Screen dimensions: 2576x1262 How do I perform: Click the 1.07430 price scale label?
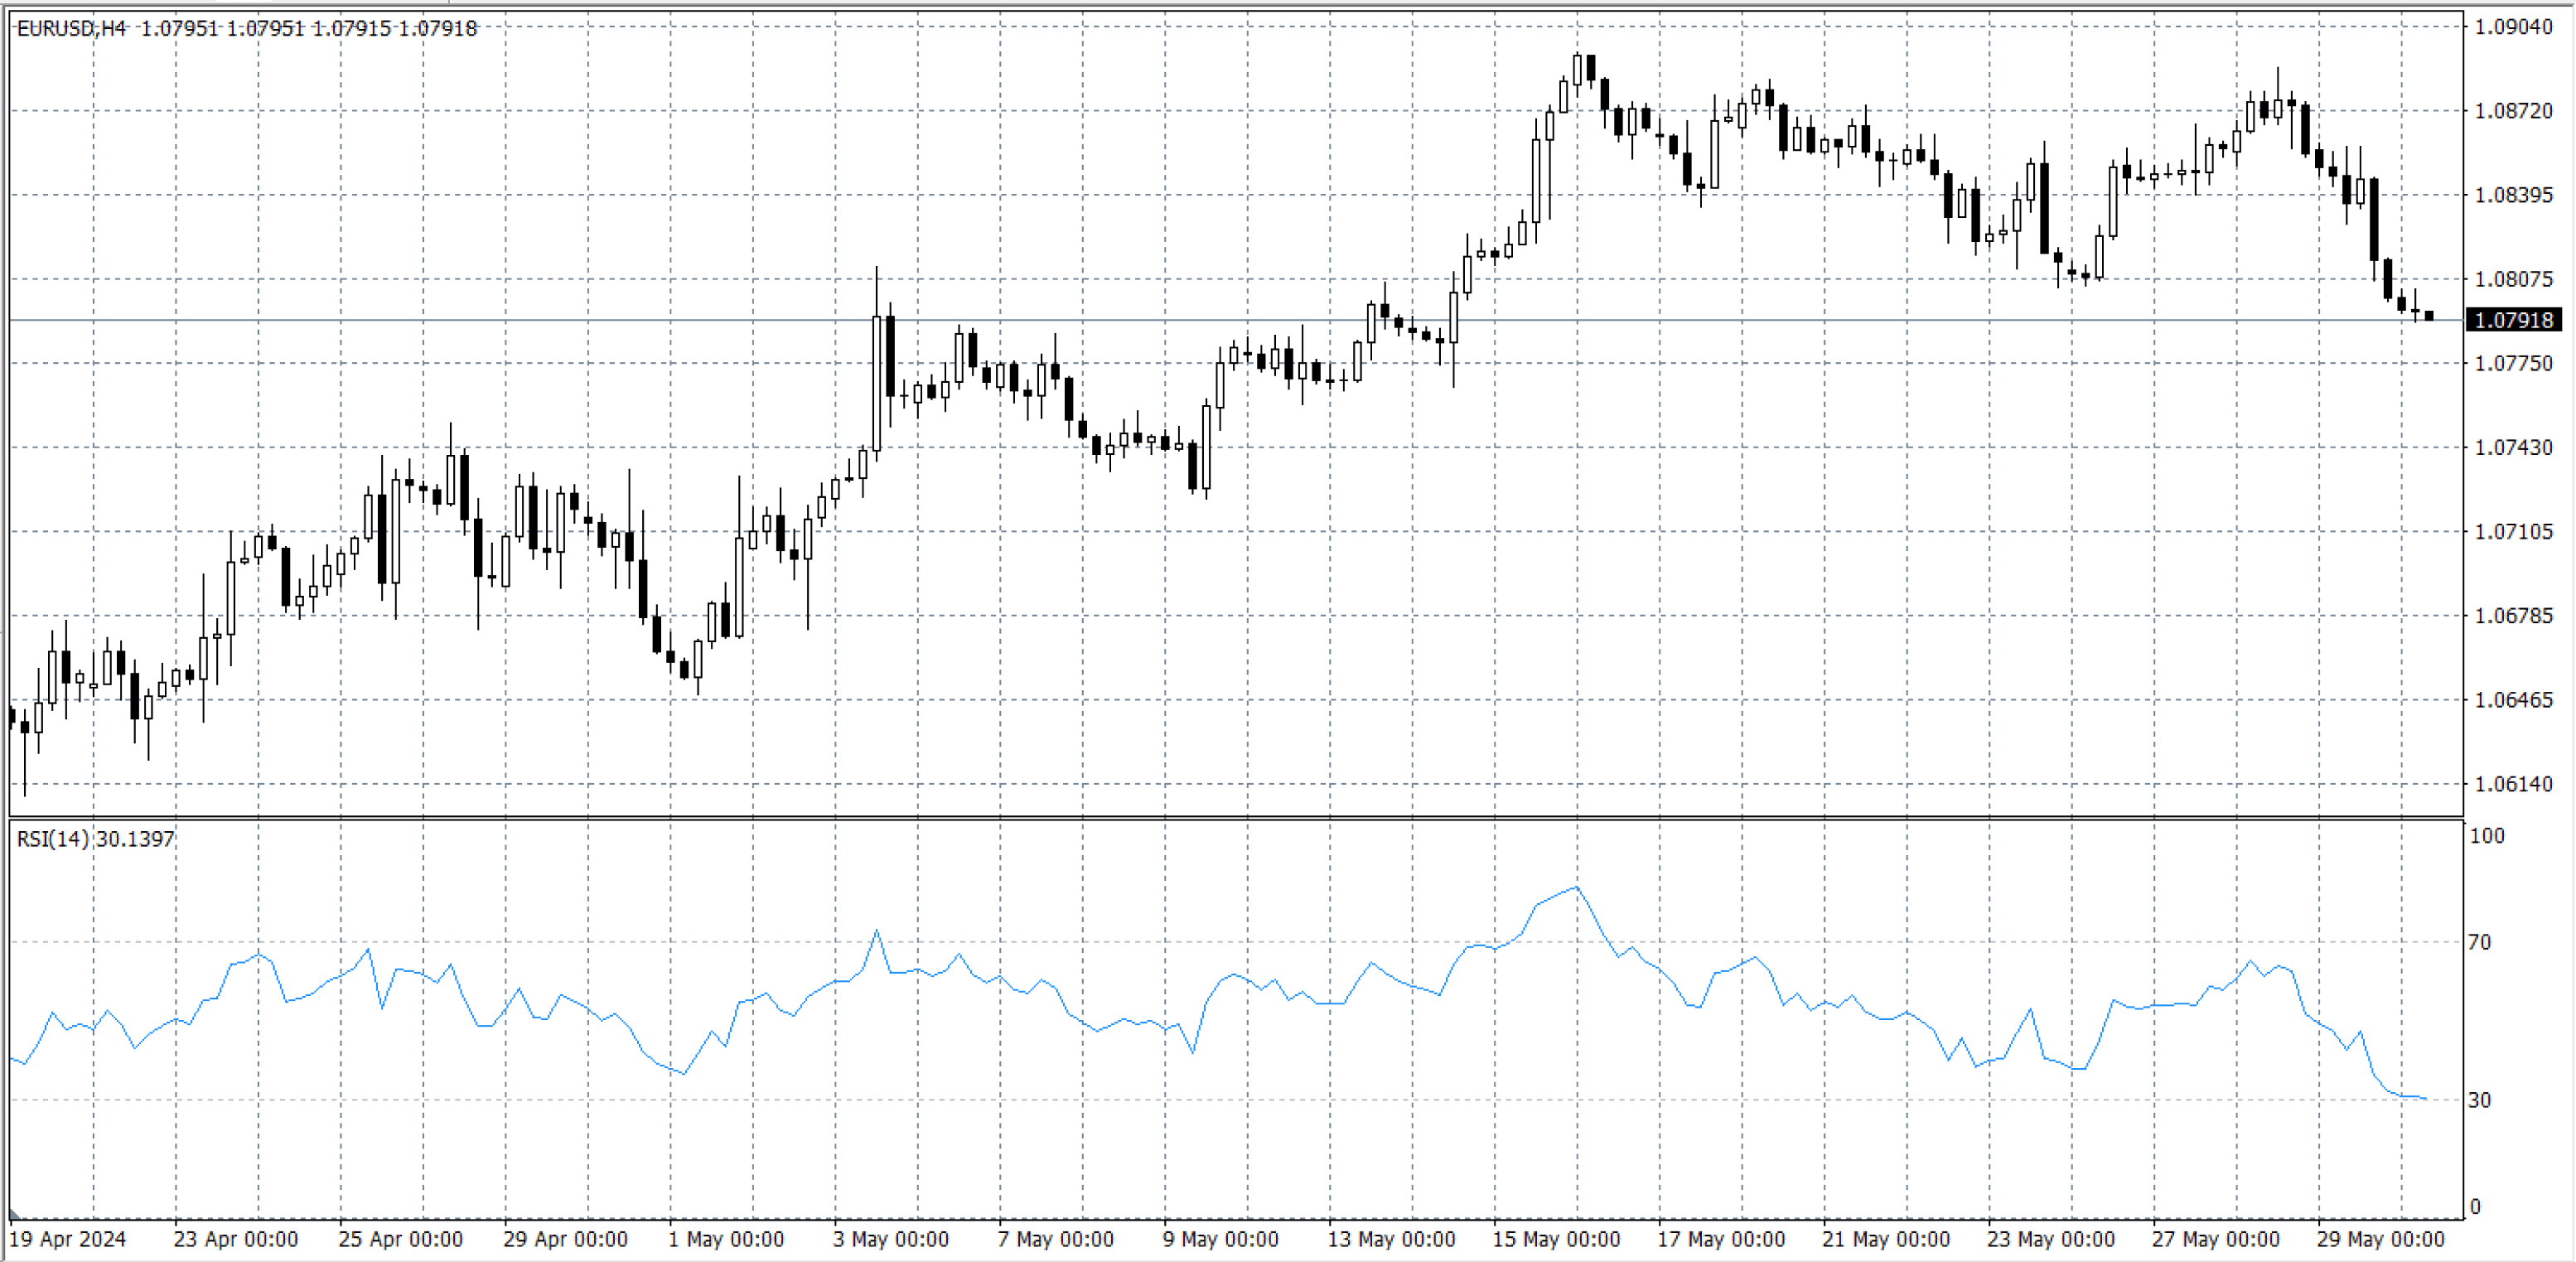[x=2513, y=447]
